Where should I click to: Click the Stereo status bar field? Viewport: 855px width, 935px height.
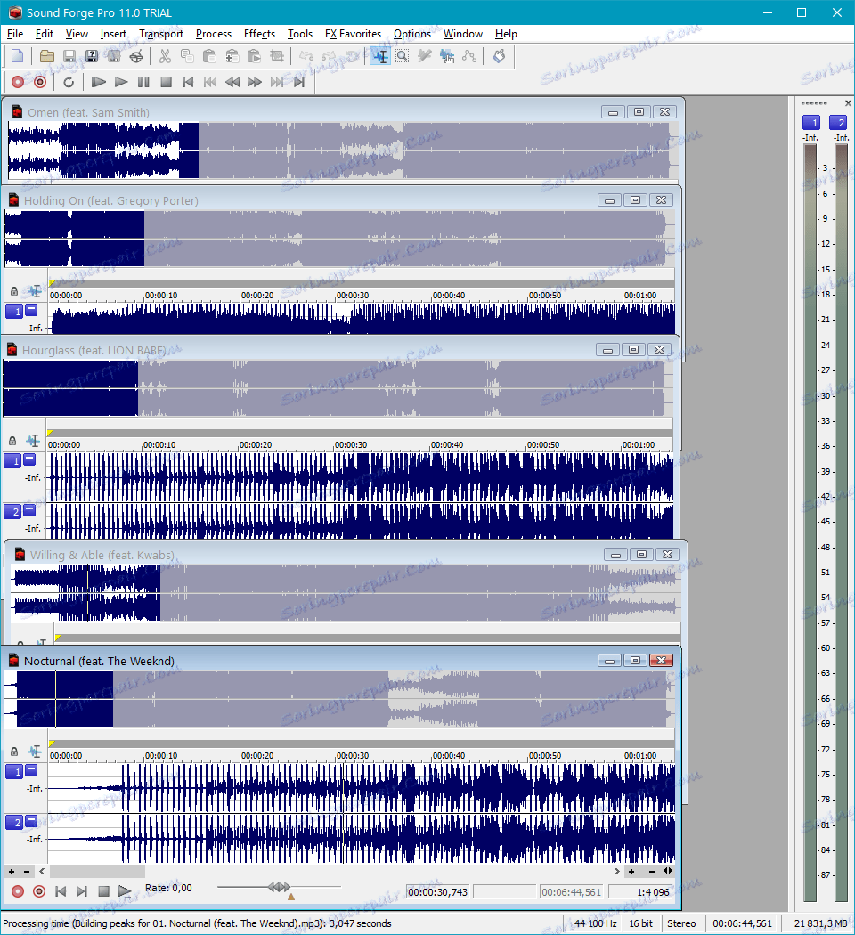coord(681,923)
